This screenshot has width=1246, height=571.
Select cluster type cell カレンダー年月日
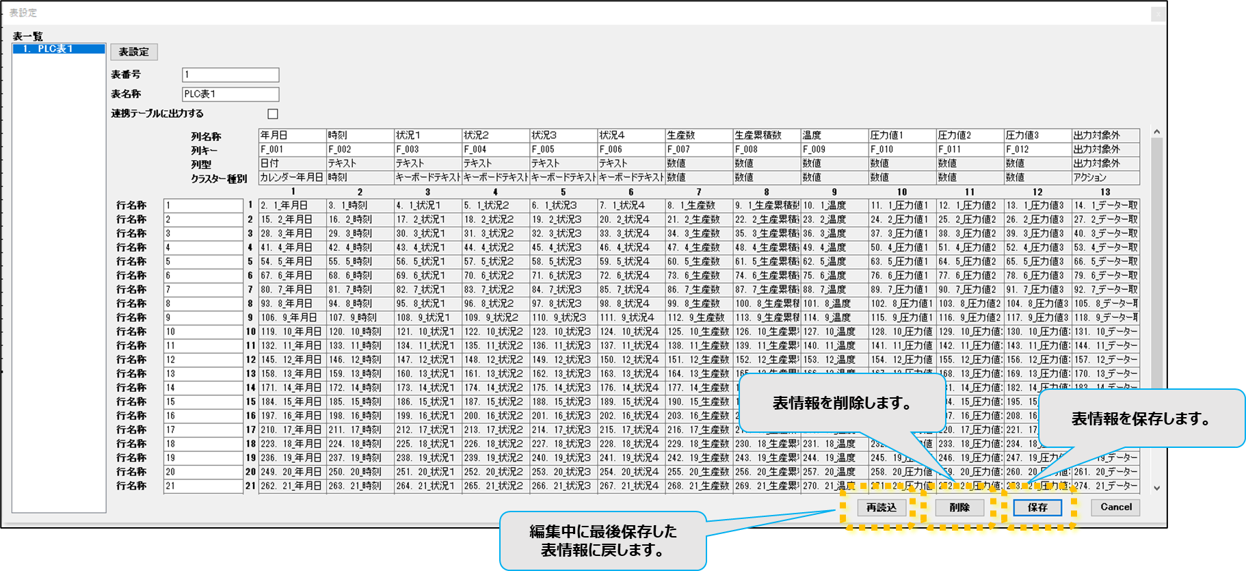click(x=292, y=177)
